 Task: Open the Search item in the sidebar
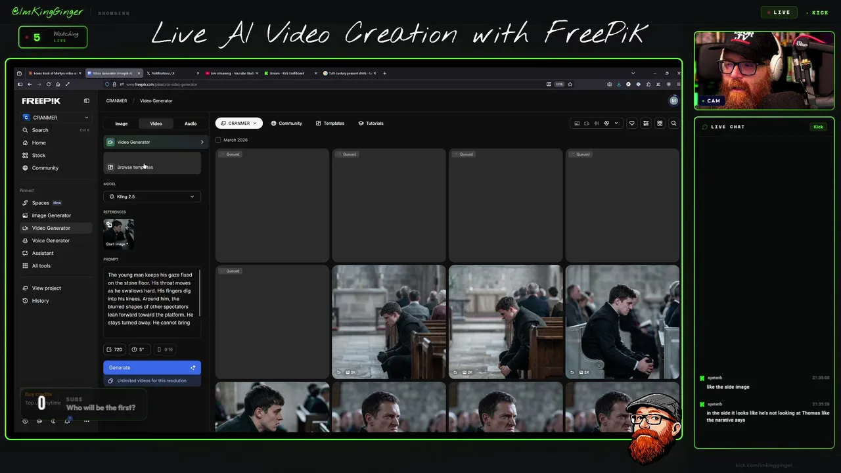55,130
